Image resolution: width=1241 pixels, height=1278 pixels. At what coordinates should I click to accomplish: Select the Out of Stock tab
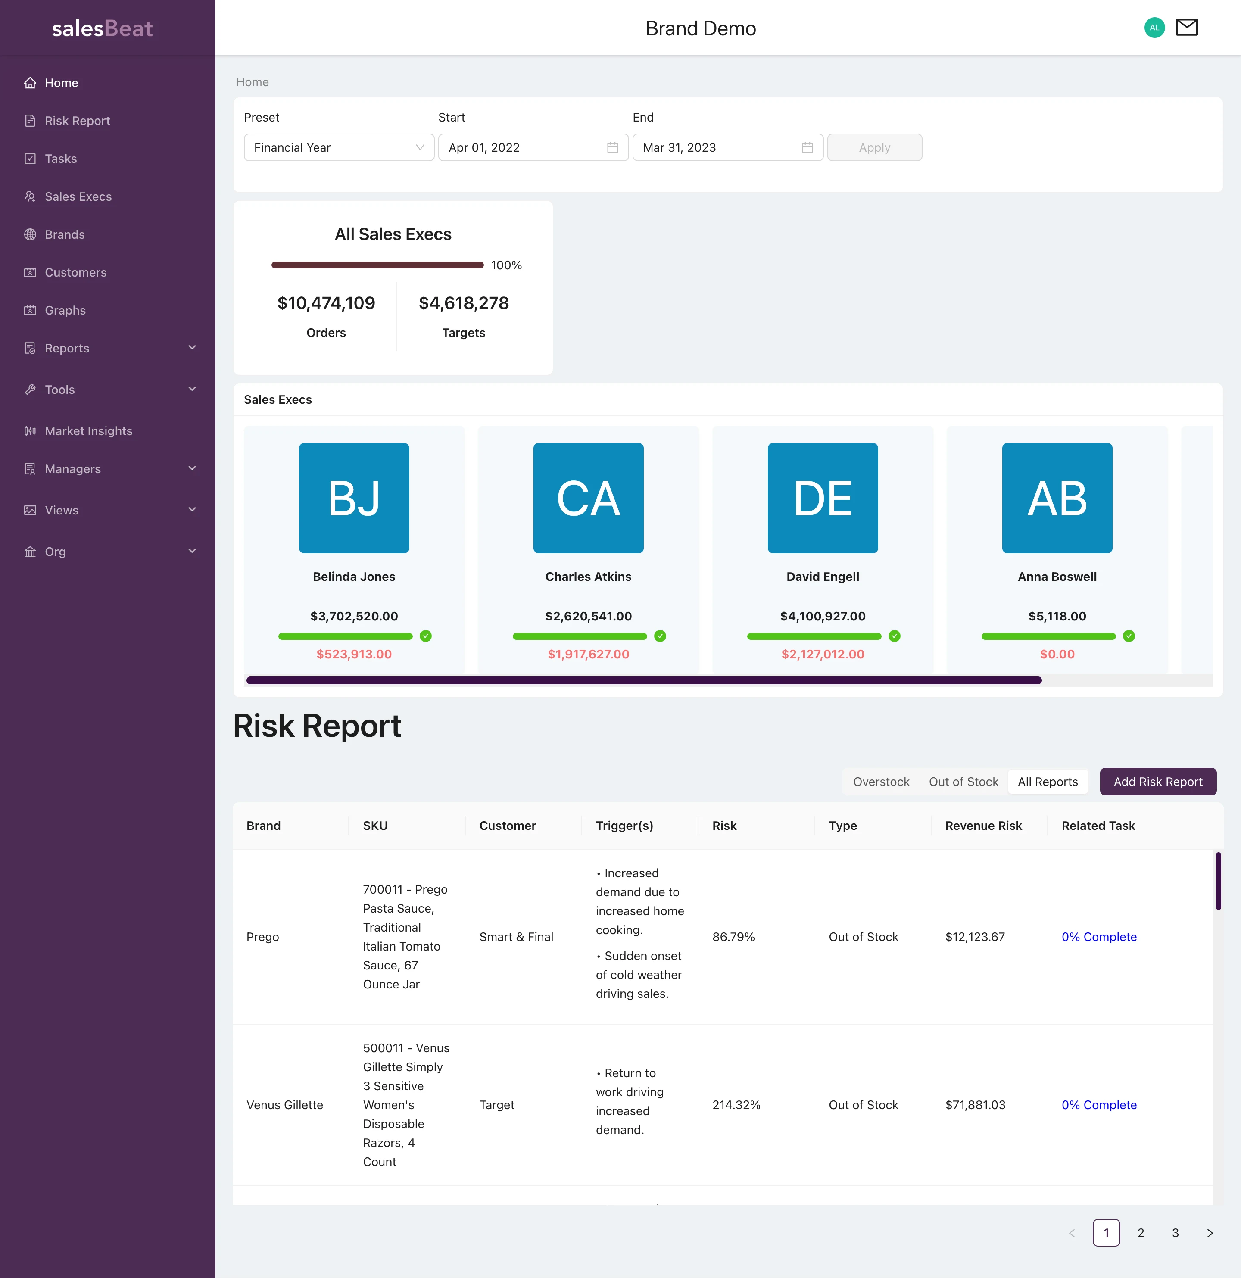(963, 781)
